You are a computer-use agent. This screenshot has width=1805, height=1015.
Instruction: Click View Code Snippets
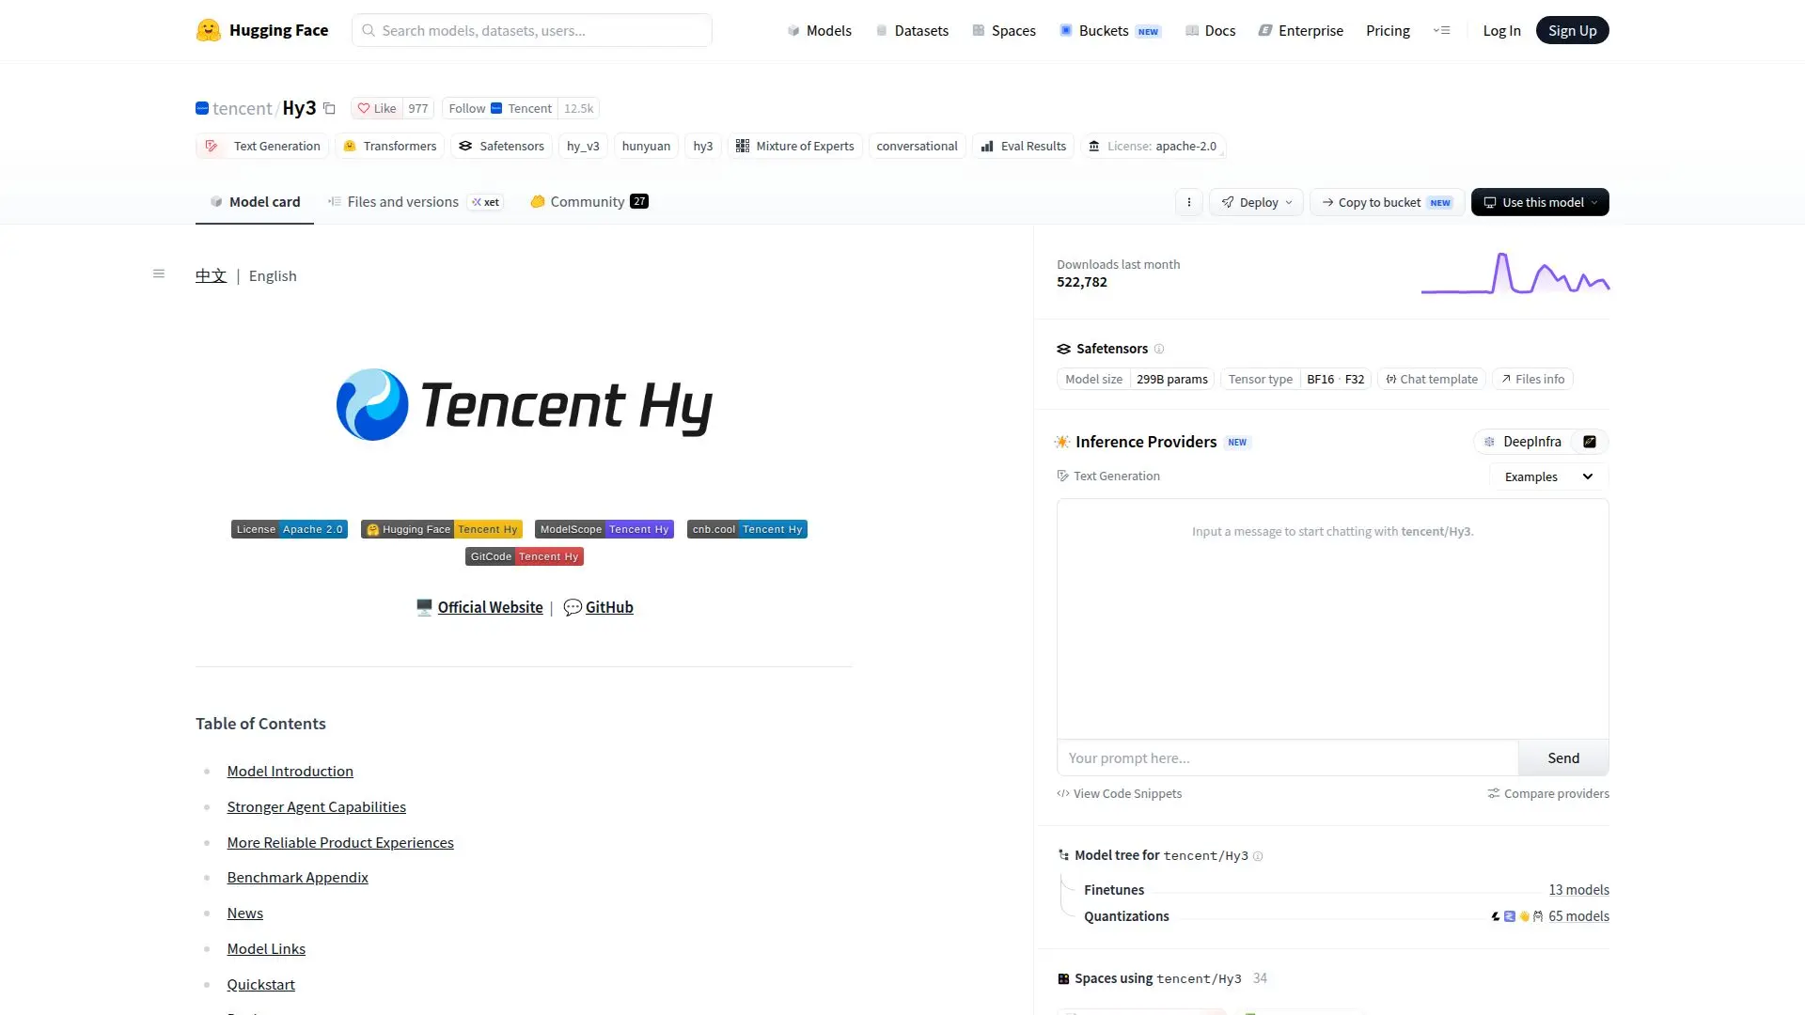pos(1119,793)
